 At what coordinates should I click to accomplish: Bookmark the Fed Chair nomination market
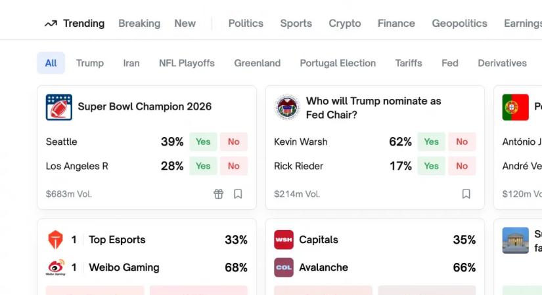coord(466,194)
